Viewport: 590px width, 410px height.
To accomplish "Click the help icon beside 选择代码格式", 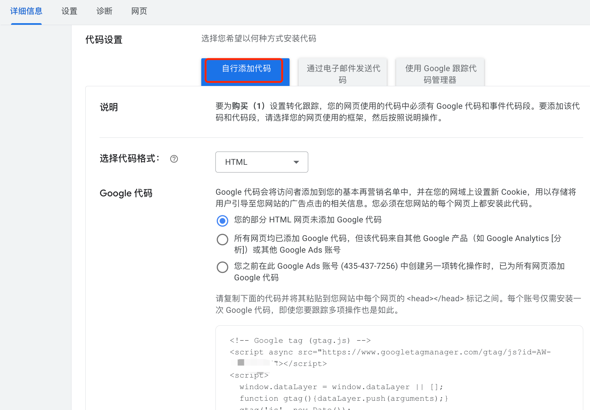I will pyautogui.click(x=174, y=159).
